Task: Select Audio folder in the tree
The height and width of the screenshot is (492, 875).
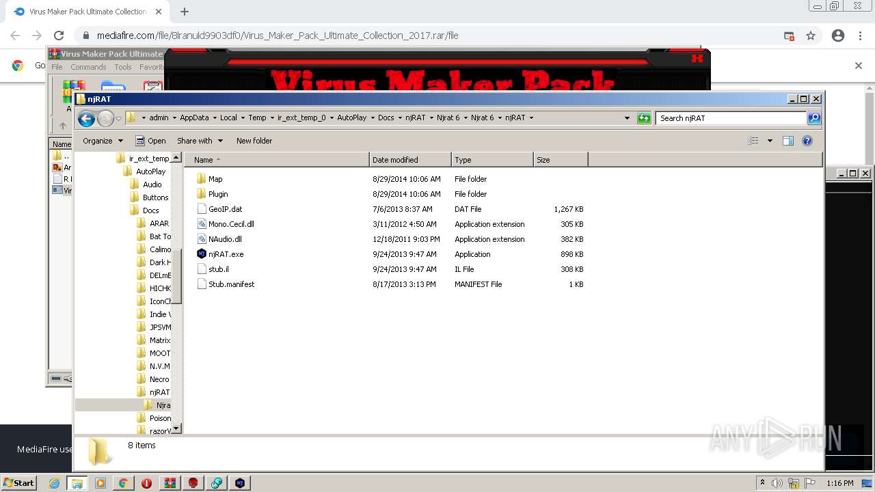Action: coord(152,184)
